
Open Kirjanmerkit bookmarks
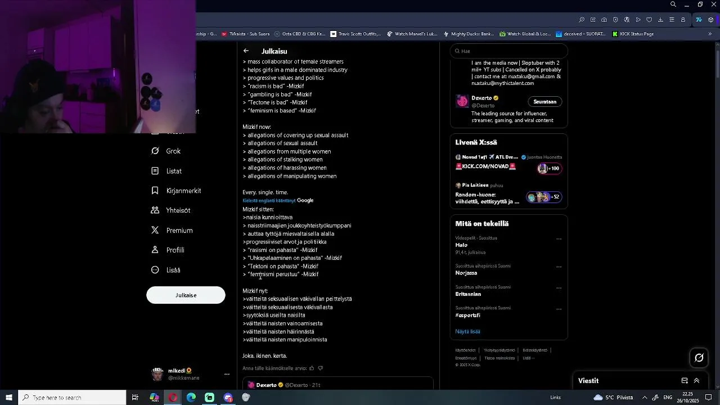point(176,191)
